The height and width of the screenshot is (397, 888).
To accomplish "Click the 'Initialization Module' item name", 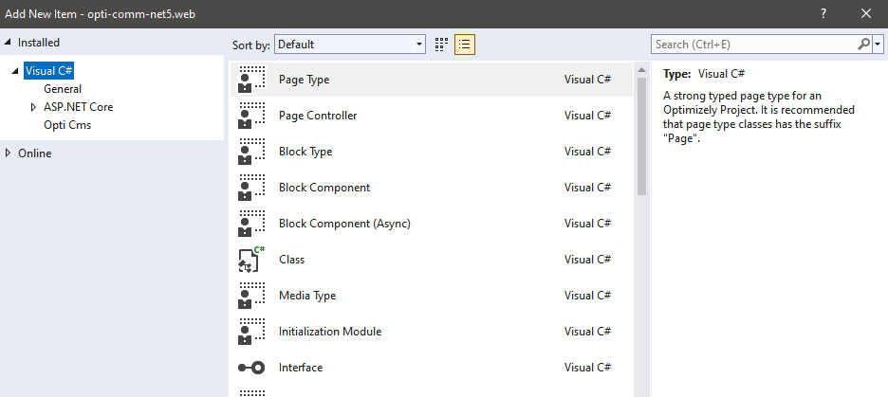I will pyautogui.click(x=330, y=332).
